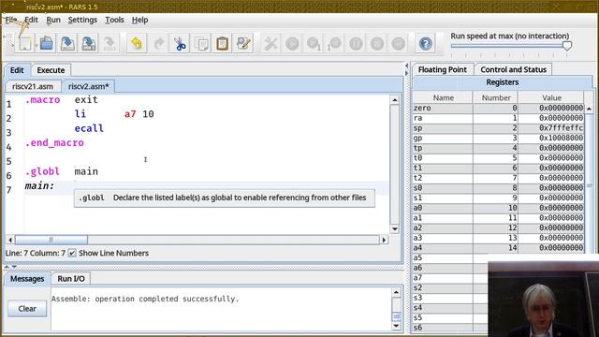Click the Assemble wrench-and-screwdriver icon
Viewport: 599px width, 337px height.
coord(270,44)
